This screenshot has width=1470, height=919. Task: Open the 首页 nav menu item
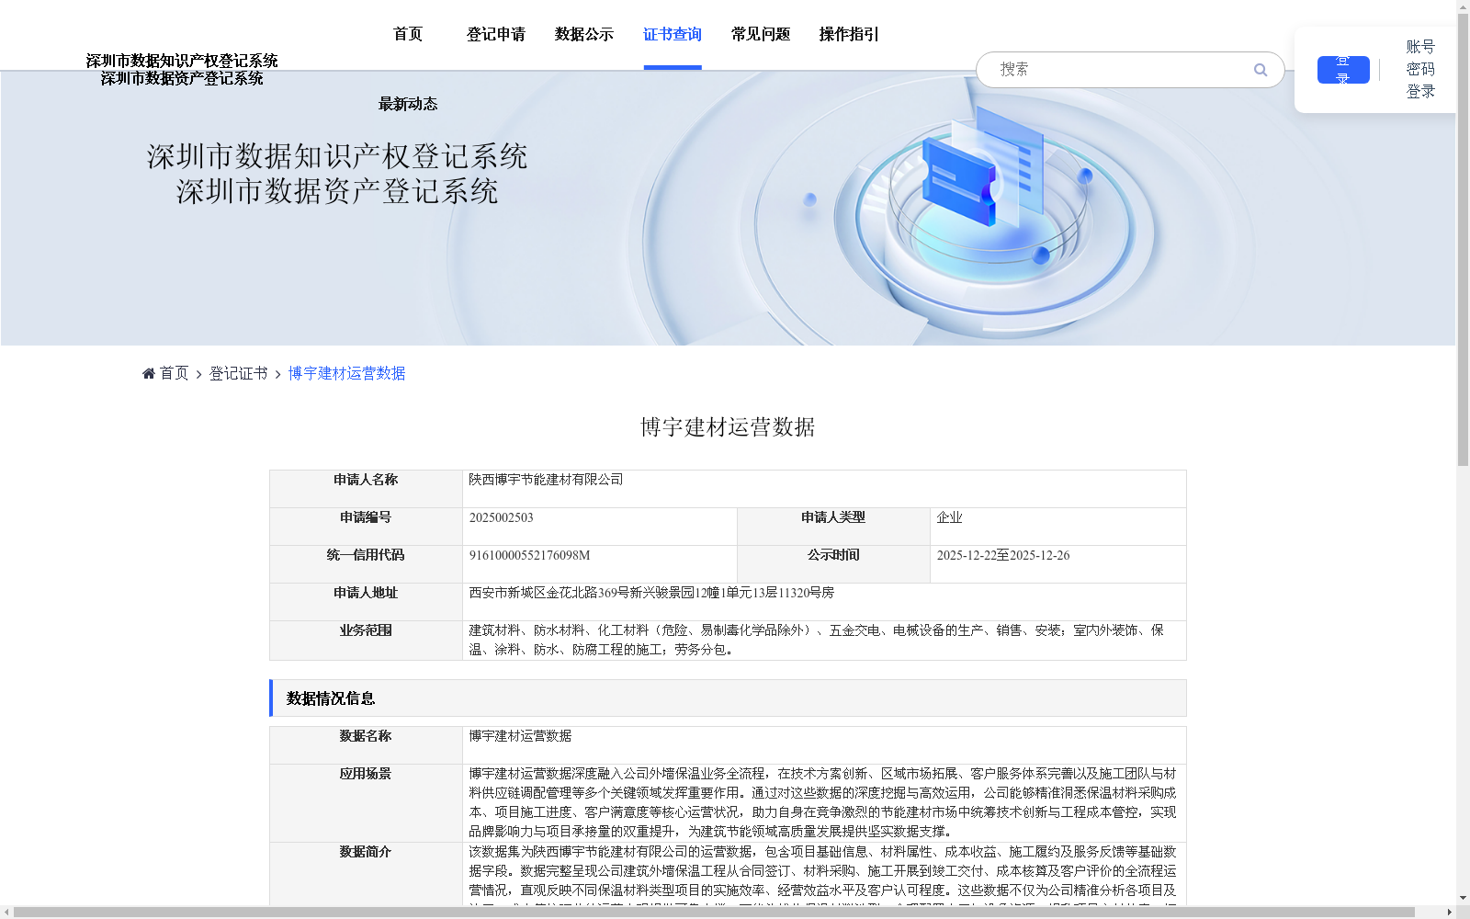point(408,34)
